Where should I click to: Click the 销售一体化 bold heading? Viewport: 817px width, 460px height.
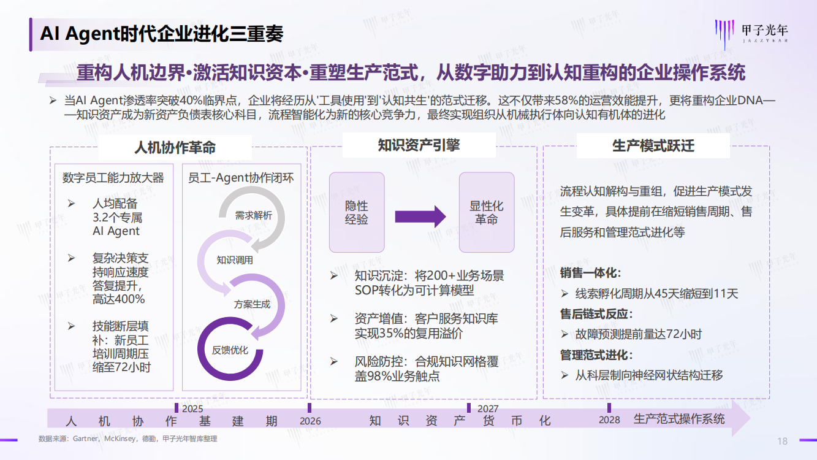pos(590,273)
